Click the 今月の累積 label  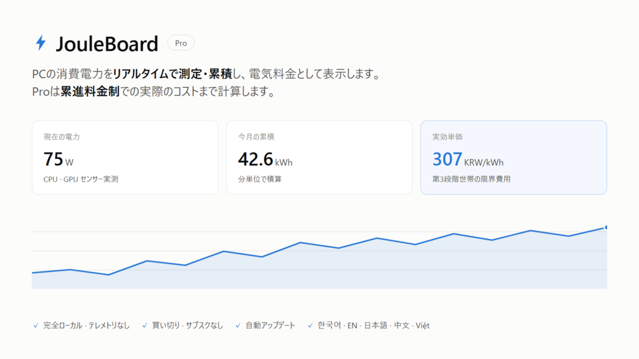pyautogui.click(x=256, y=137)
